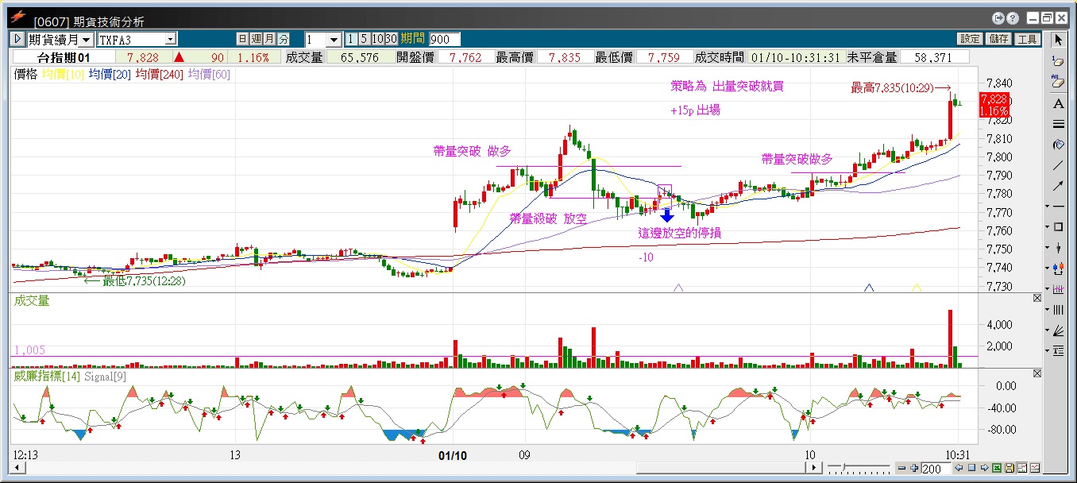1077x483 pixels.
Task: Select the vertical cycle lines tool
Action: (x=1060, y=310)
